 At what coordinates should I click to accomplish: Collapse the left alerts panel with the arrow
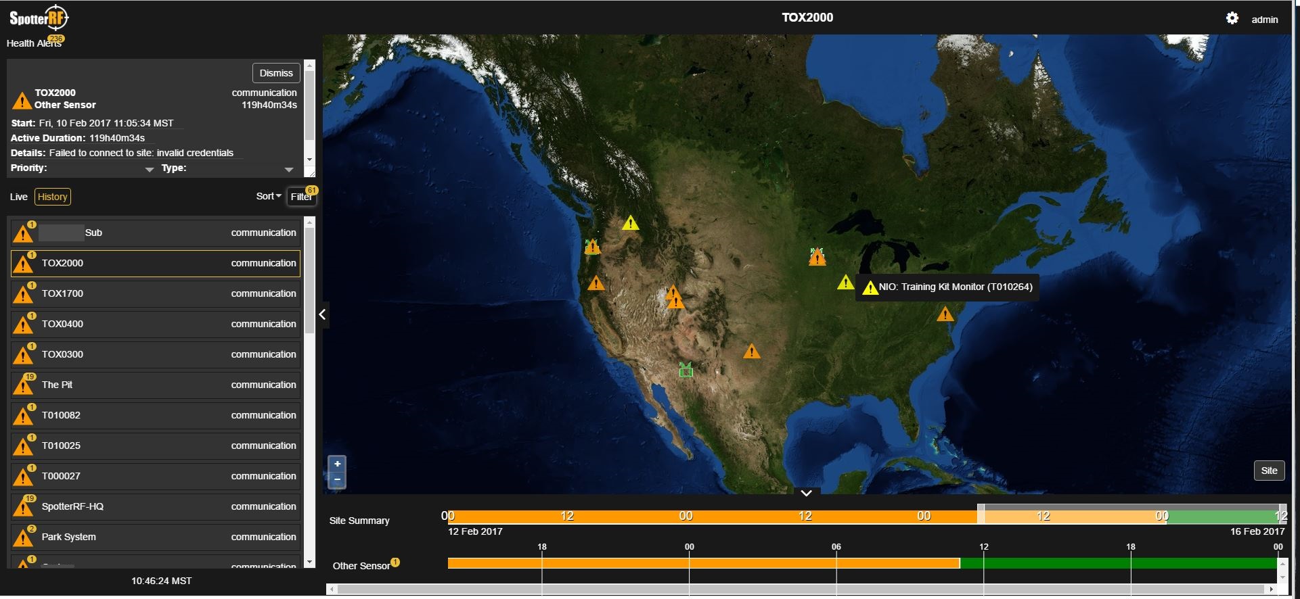click(x=323, y=314)
